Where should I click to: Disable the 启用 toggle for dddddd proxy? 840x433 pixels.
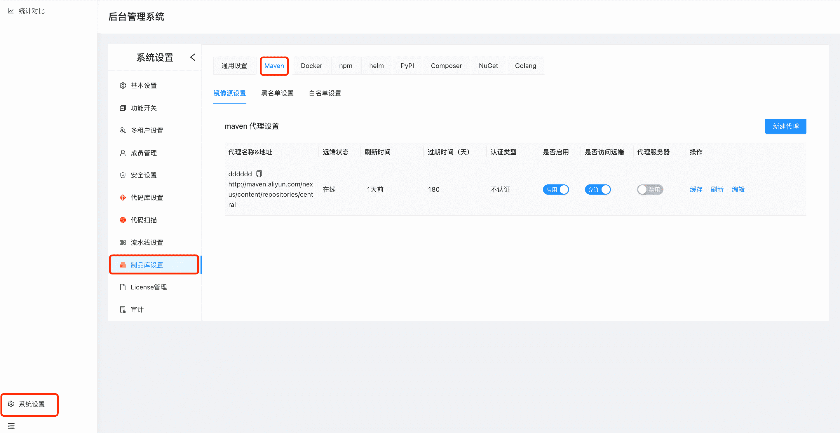556,189
